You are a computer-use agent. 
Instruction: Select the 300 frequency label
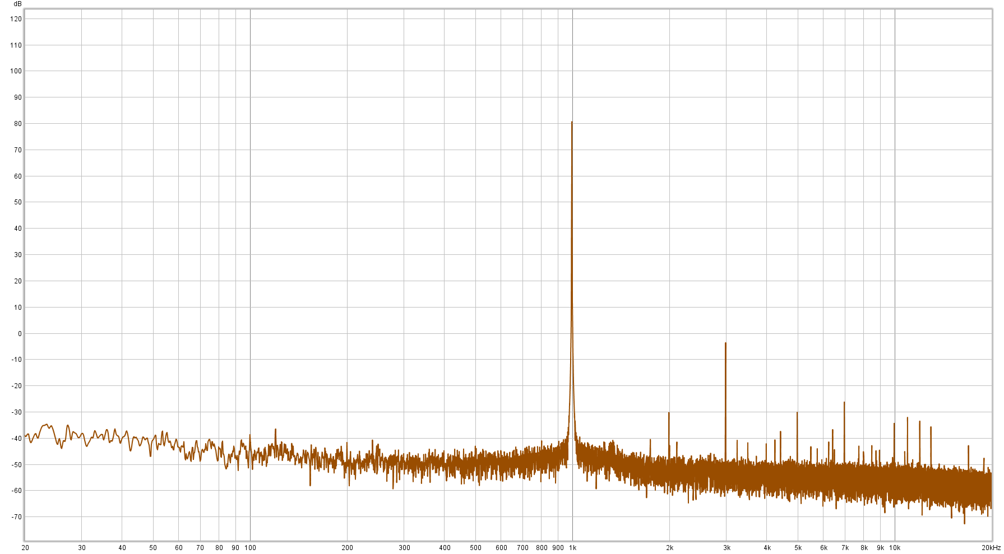click(x=404, y=548)
